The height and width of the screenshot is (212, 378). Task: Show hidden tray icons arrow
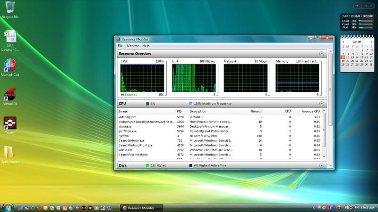[314, 208]
